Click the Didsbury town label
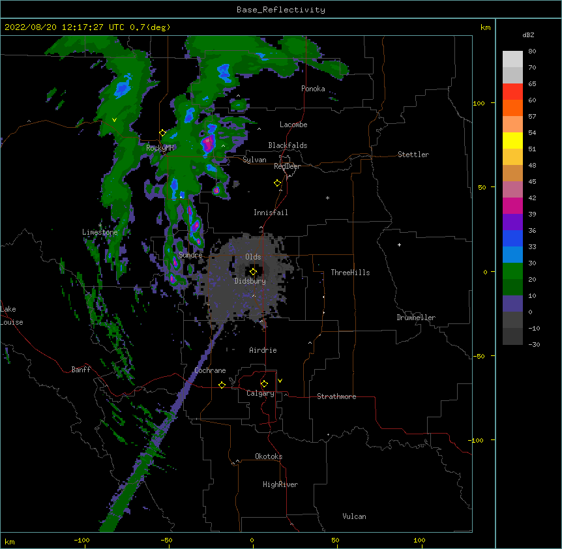This screenshot has width=562, height=549. pos(250,281)
